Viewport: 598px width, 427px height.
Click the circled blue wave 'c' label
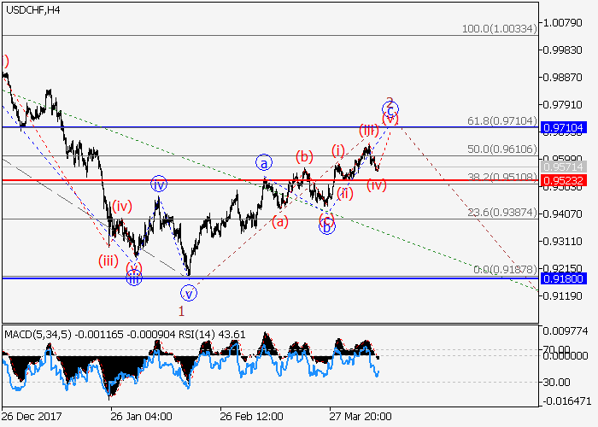point(390,109)
